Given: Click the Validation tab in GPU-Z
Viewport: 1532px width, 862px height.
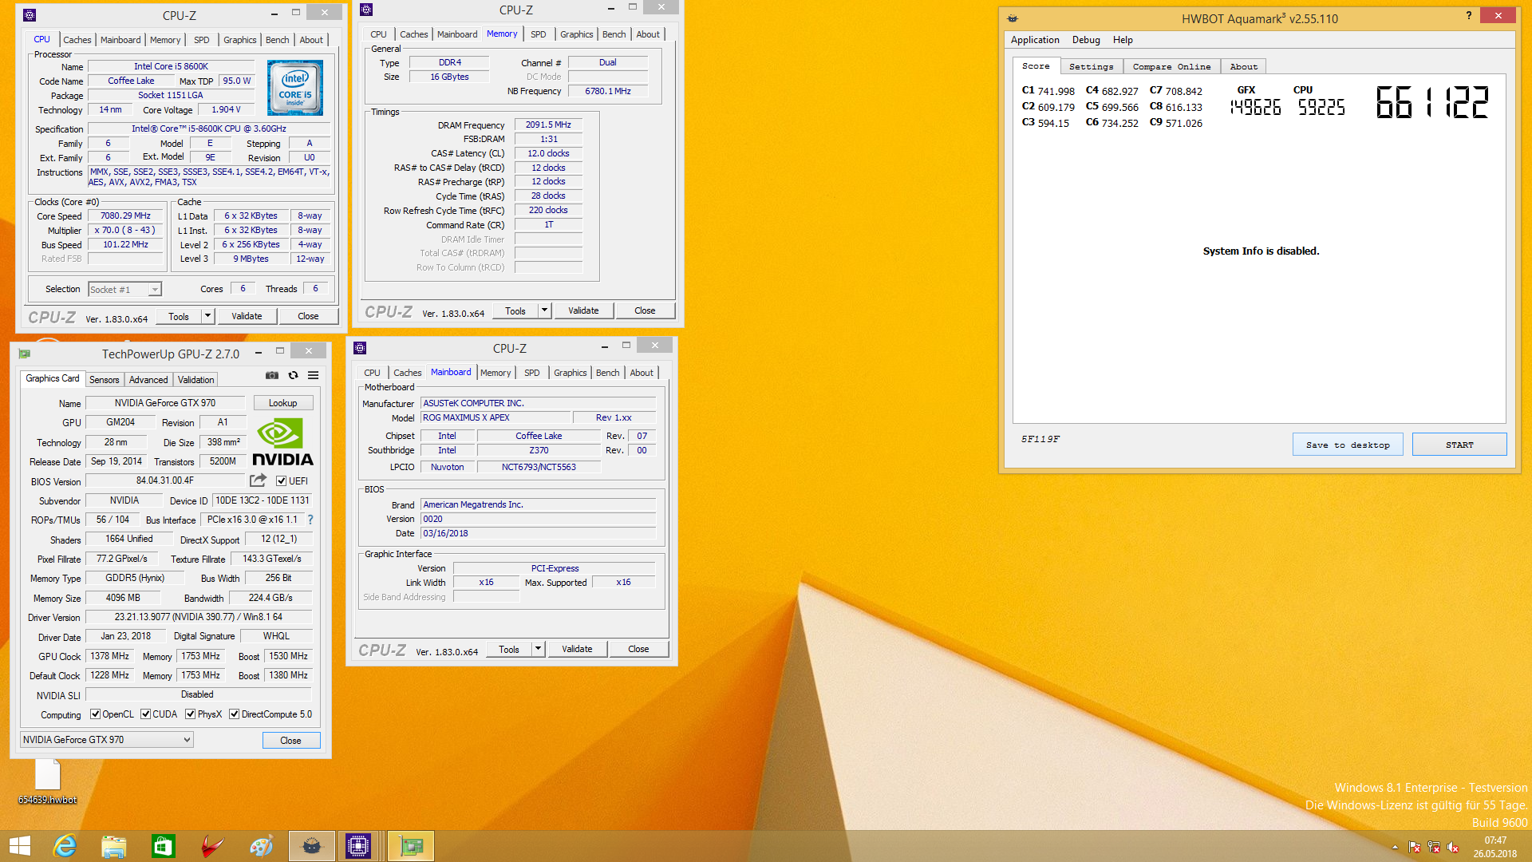Looking at the screenshot, I should [195, 380].
